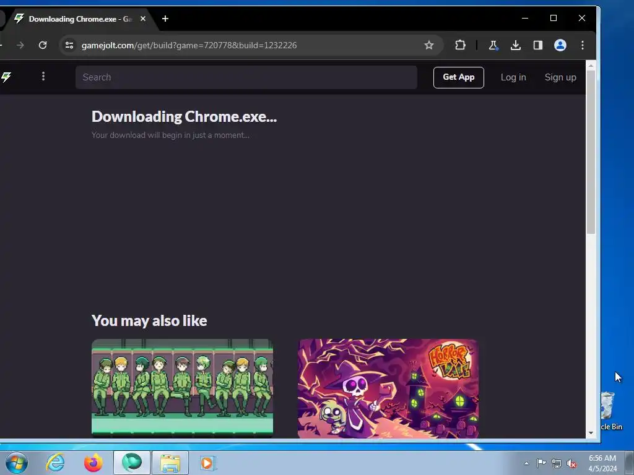Launch Firefox from the taskbar
This screenshot has height=475, width=634.
[93, 463]
